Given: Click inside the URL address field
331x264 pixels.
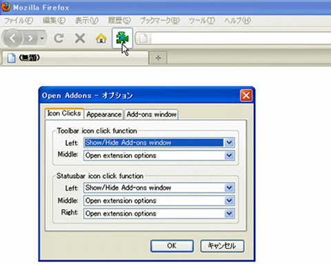Looking at the screenshot, I should (x=240, y=38).
